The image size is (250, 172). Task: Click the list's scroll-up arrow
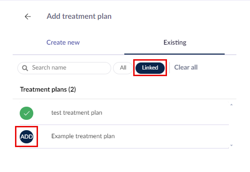point(231,105)
